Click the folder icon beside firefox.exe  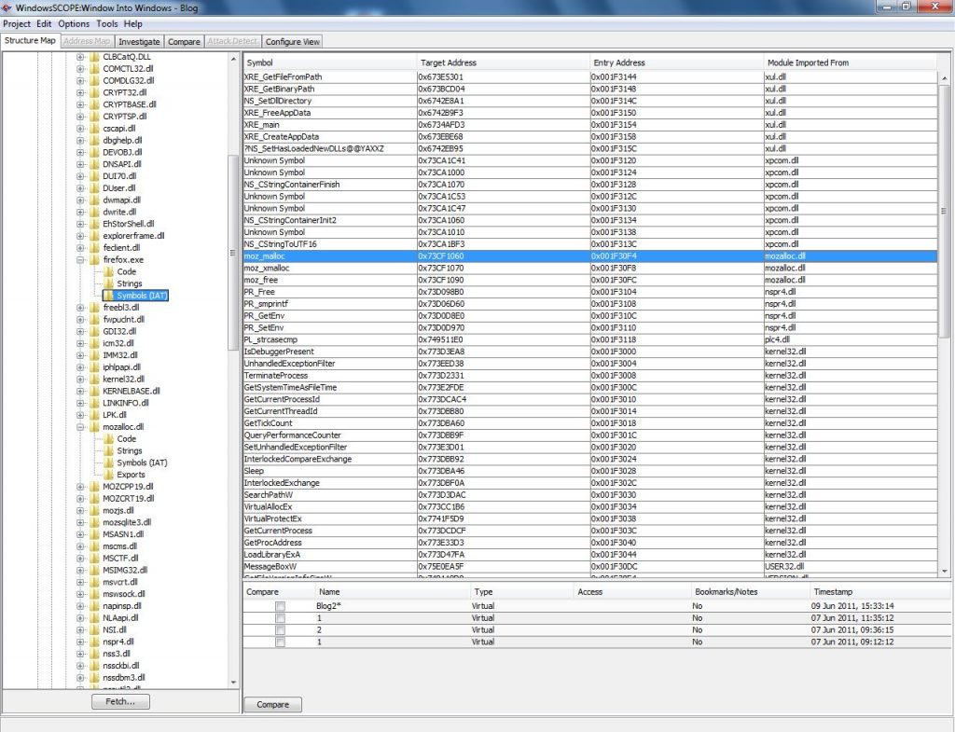pyautogui.click(x=94, y=260)
